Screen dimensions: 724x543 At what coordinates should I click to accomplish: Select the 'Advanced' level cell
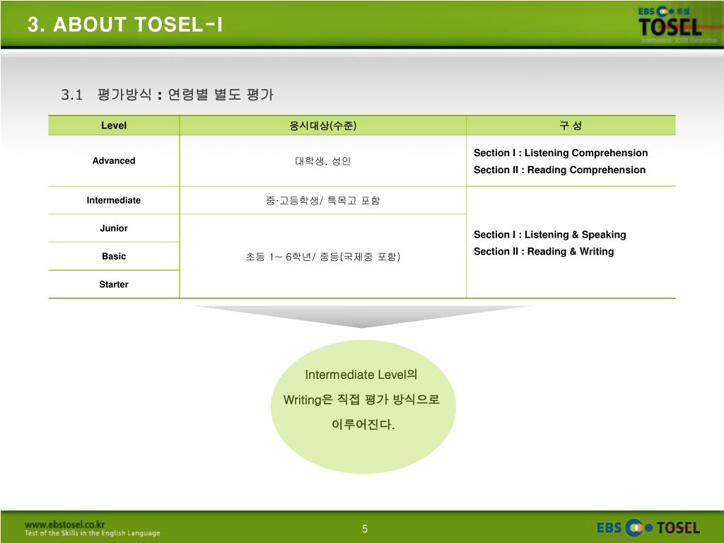tap(114, 160)
